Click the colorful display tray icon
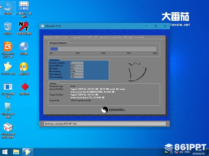The image size is (209, 156). click(166, 152)
